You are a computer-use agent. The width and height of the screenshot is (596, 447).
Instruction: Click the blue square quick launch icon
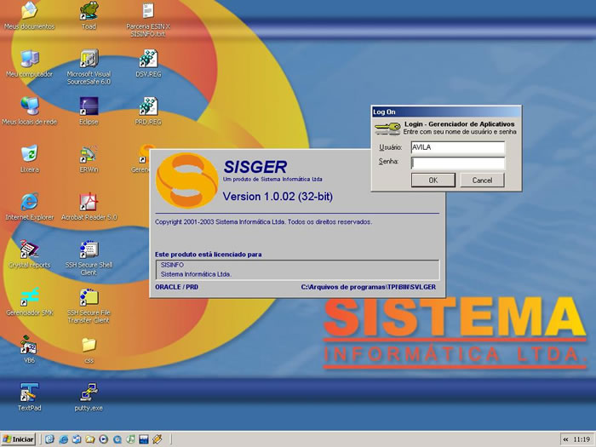click(x=144, y=439)
